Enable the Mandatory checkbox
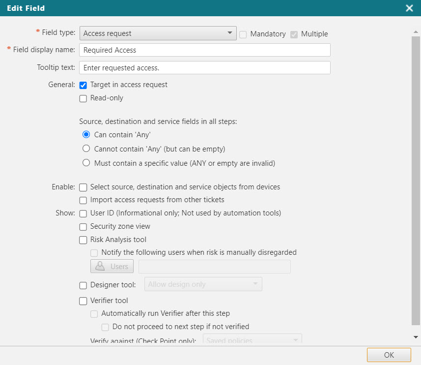This screenshot has height=365, width=421. [x=243, y=34]
